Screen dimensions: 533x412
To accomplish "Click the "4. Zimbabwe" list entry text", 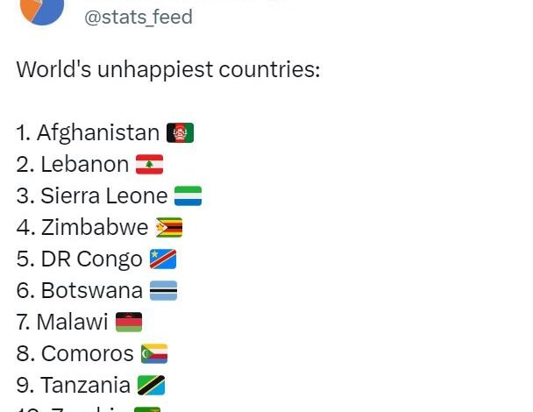I will pos(82,227).
